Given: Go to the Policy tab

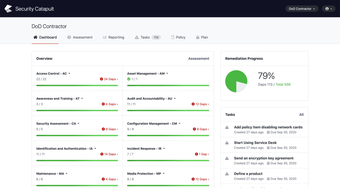Looking at the screenshot, I should pos(178,37).
